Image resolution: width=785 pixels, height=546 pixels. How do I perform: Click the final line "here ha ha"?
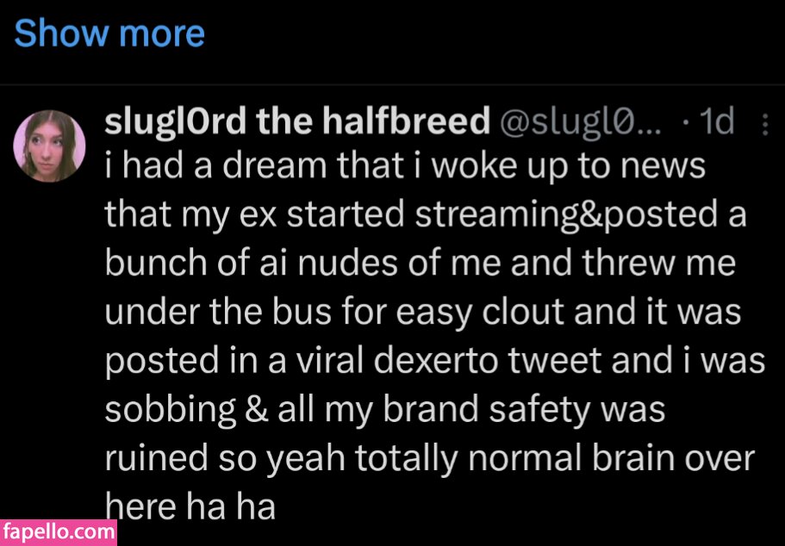click(190, 506)
